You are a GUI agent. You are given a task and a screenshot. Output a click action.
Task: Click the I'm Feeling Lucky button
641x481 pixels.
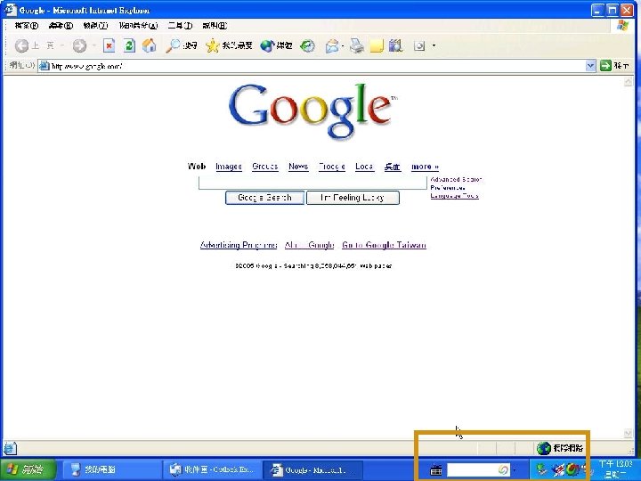(x=353, y=198)
